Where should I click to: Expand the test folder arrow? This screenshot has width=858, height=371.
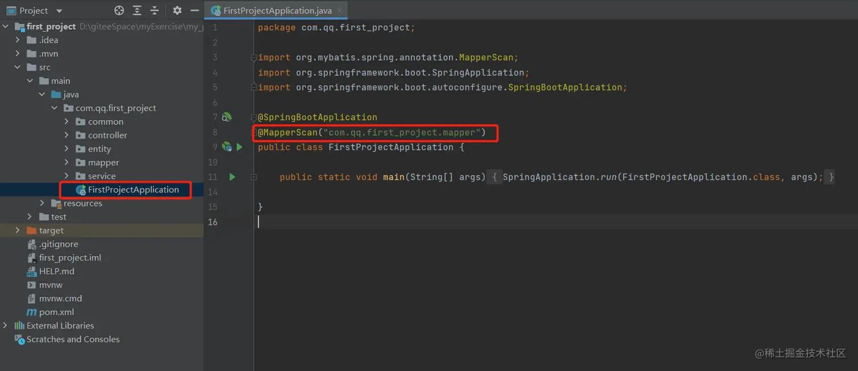30,217
